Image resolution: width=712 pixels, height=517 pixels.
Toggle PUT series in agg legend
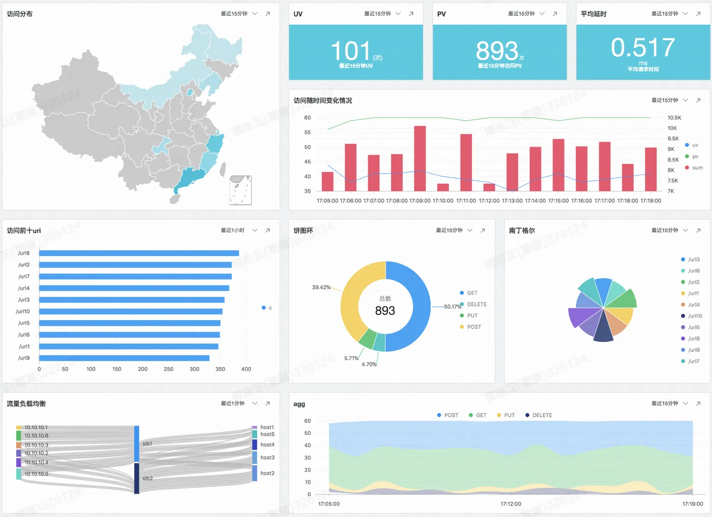[506, 415]
